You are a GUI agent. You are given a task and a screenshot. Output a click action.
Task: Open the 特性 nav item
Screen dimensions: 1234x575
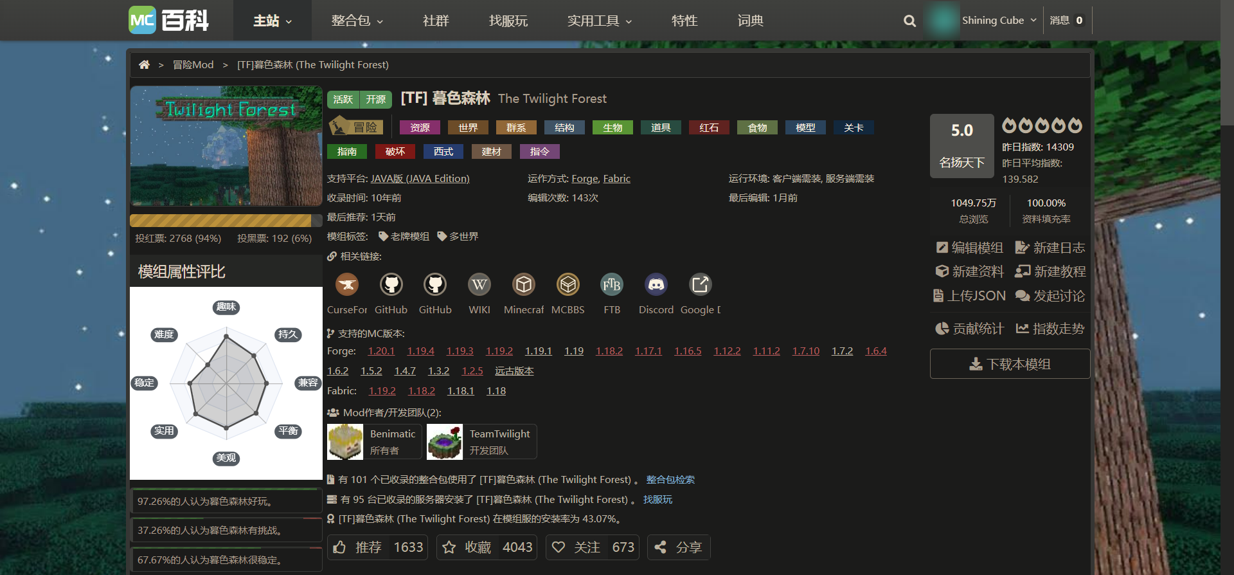click(684, 21)
